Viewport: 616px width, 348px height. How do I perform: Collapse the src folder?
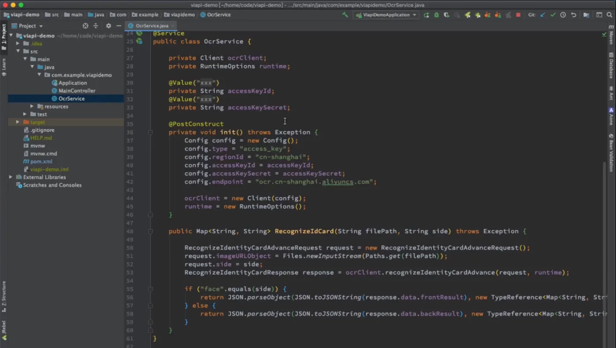click(18, 51)
